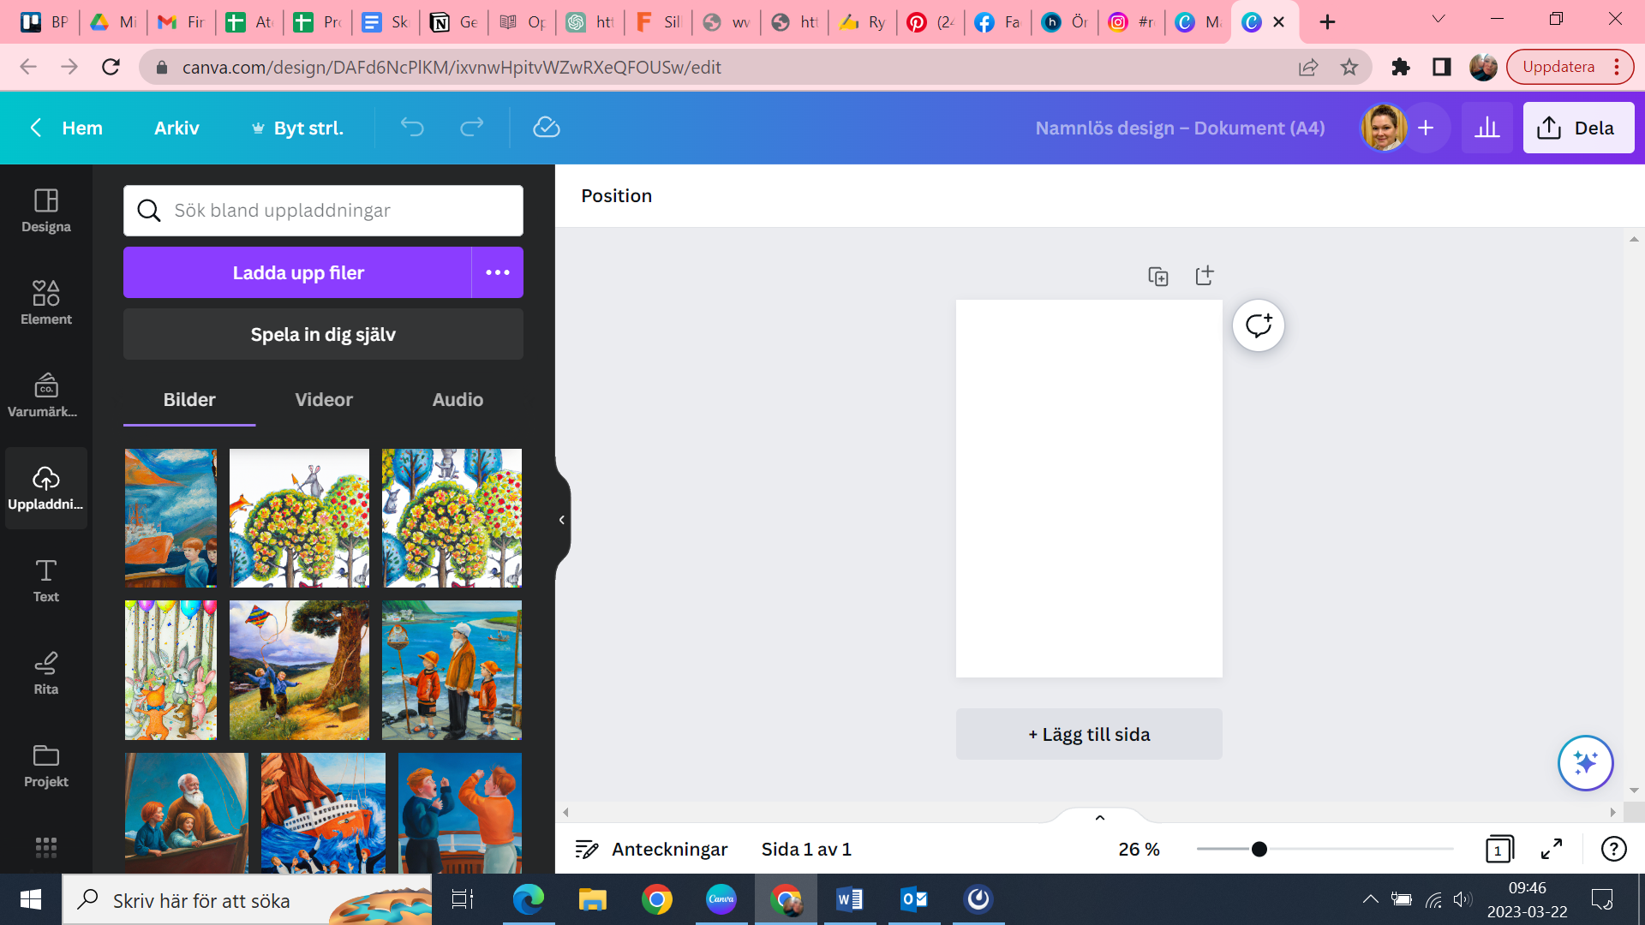Click Ladda upp filer button
Screen dimensions: 1645x925
(298, 272)
